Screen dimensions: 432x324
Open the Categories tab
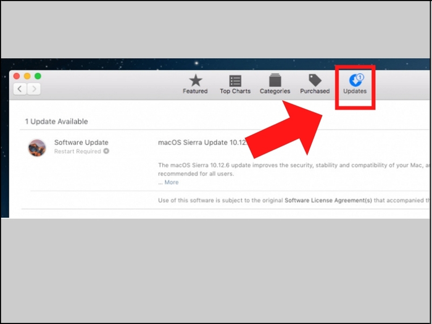click(x=275, y=84)
